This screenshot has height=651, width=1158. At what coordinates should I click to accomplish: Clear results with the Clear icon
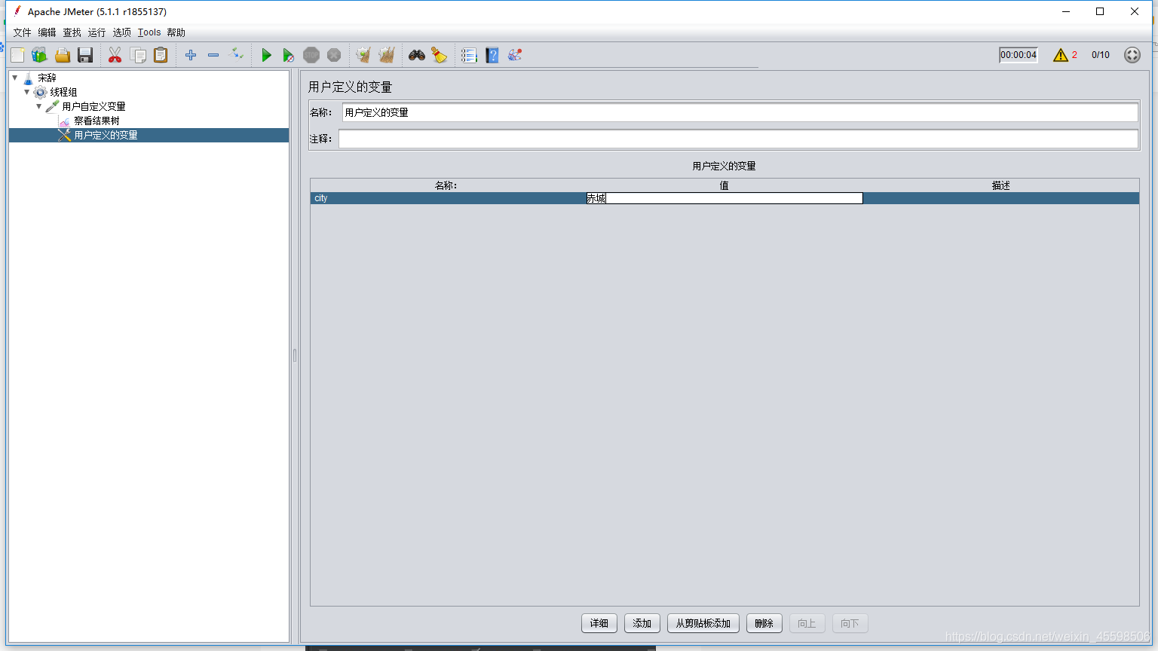point(363,55)
